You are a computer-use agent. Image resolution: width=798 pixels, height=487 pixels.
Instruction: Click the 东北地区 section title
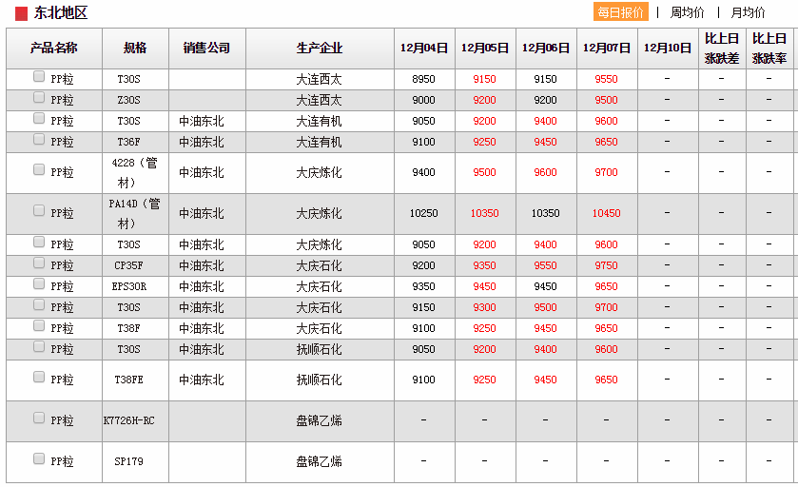(x=61, y=13)
